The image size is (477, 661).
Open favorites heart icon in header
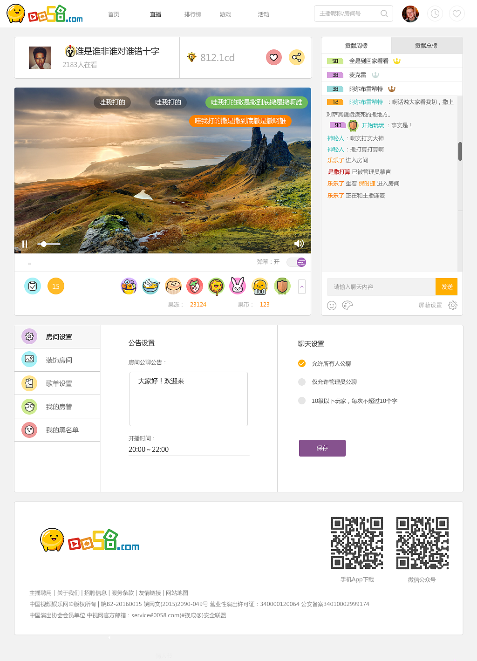457,14
